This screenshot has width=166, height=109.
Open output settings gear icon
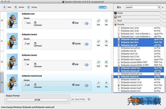[89, 99]
